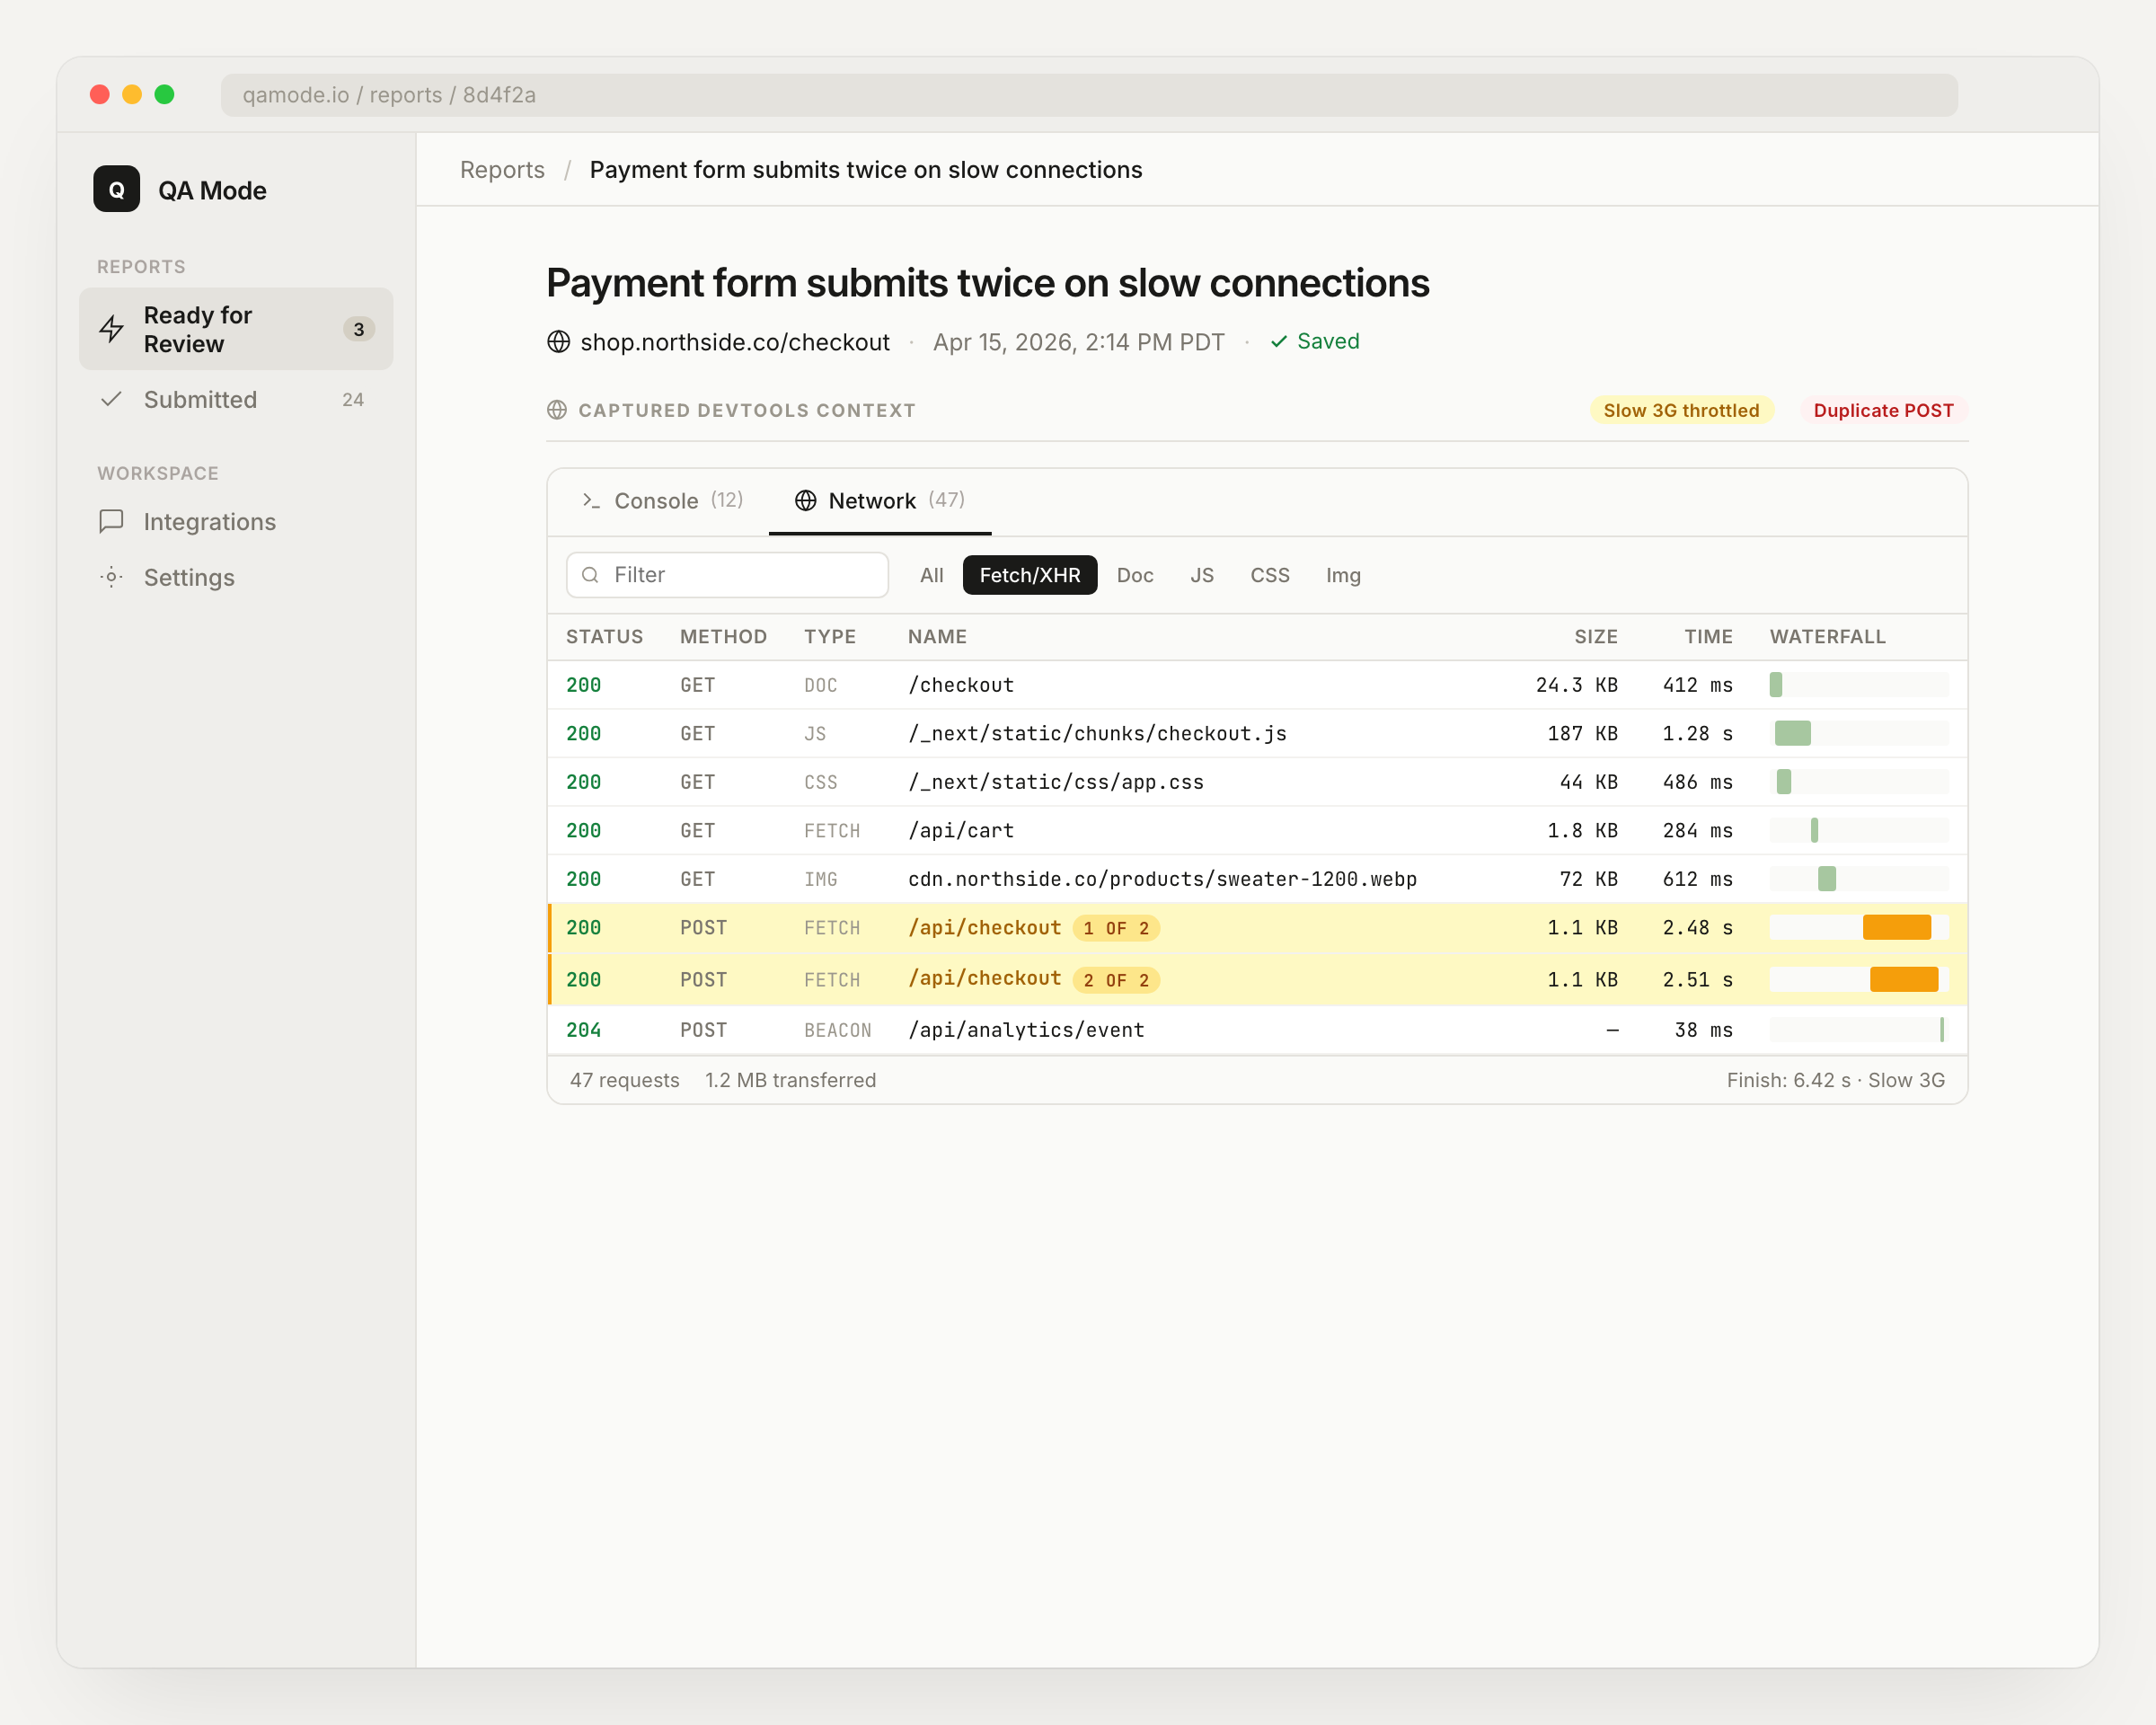Click the lightning bolt Ready for Review icon
Image resolution: width=2156 pixels, height=1725 pixels.
[111, 329]
